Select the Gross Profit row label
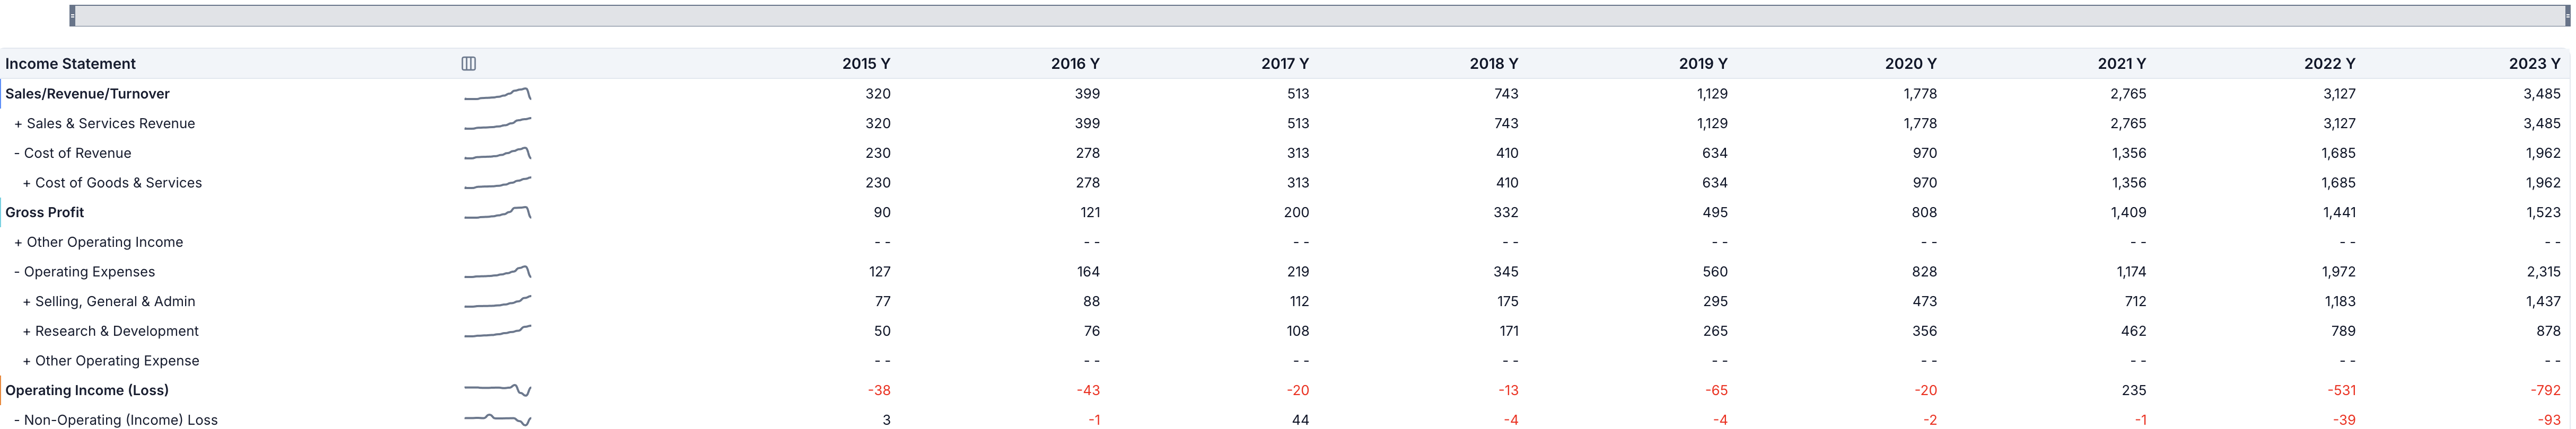2576x429 pixels. pos(45,212)
